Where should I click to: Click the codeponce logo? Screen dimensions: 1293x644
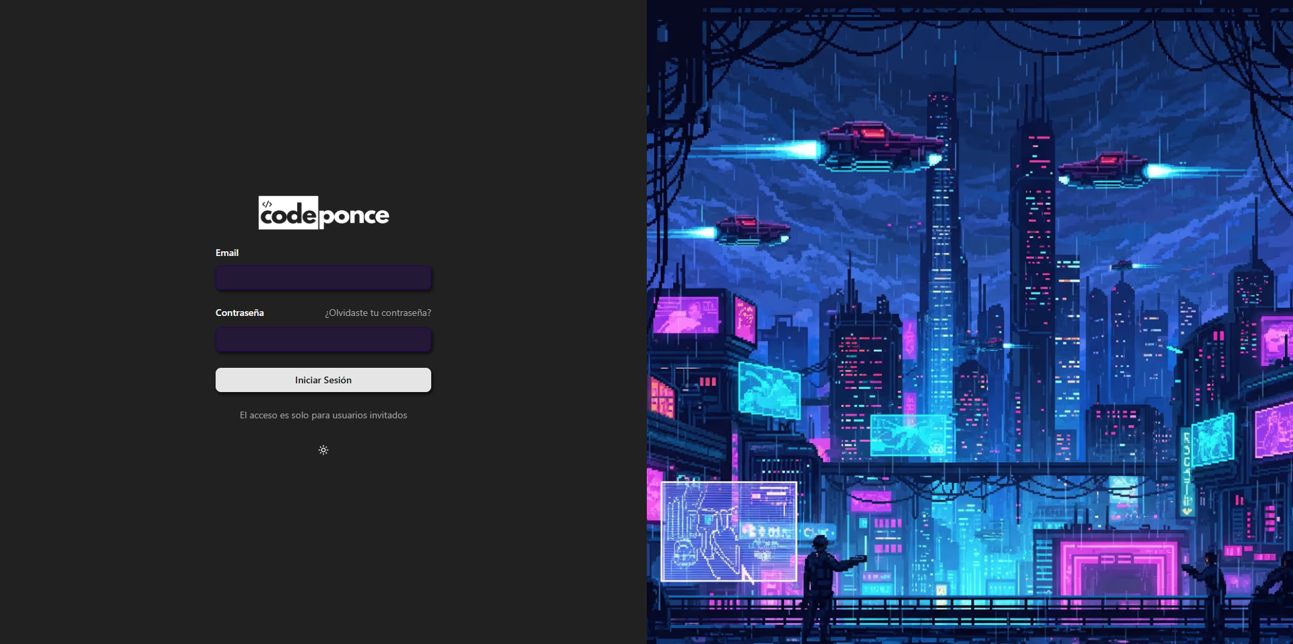[323, 213]
